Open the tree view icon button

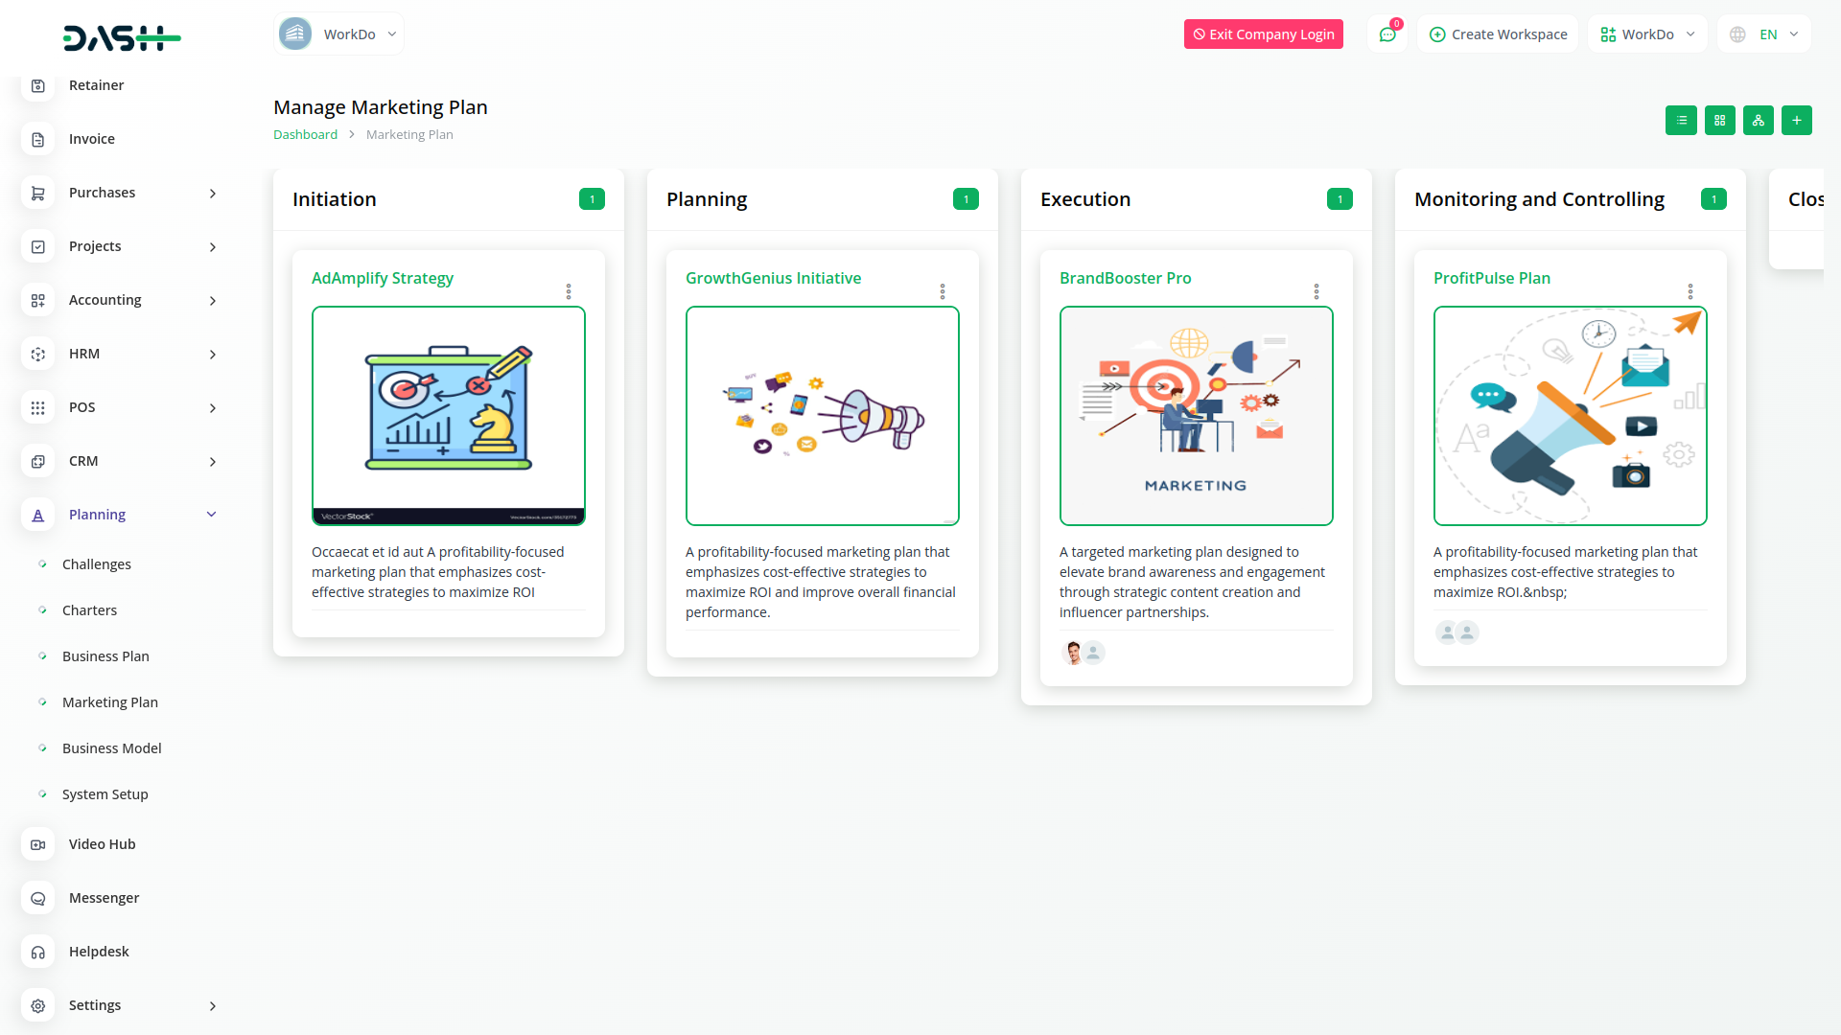pos(1758,121)
